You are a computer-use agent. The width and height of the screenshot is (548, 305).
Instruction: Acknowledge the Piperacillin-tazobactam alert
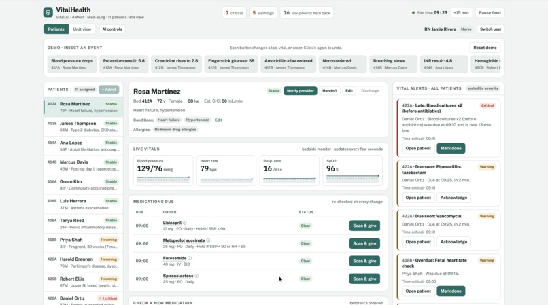coord(453,198)
